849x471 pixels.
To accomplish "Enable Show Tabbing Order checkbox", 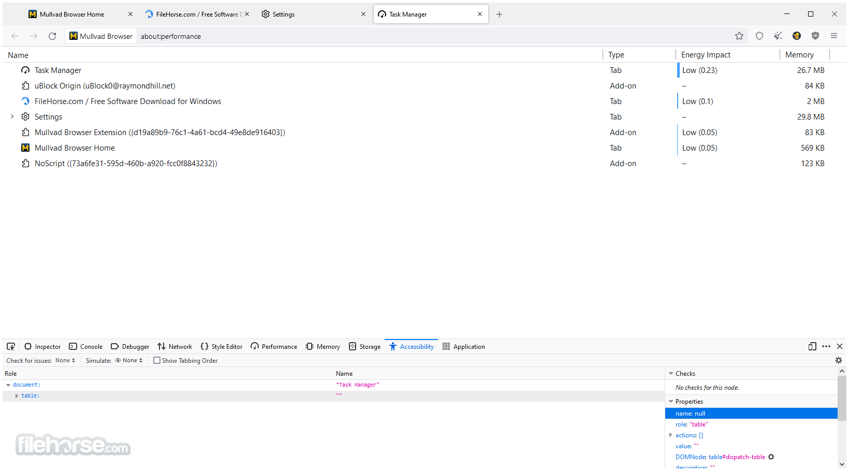I will [157, 361].
